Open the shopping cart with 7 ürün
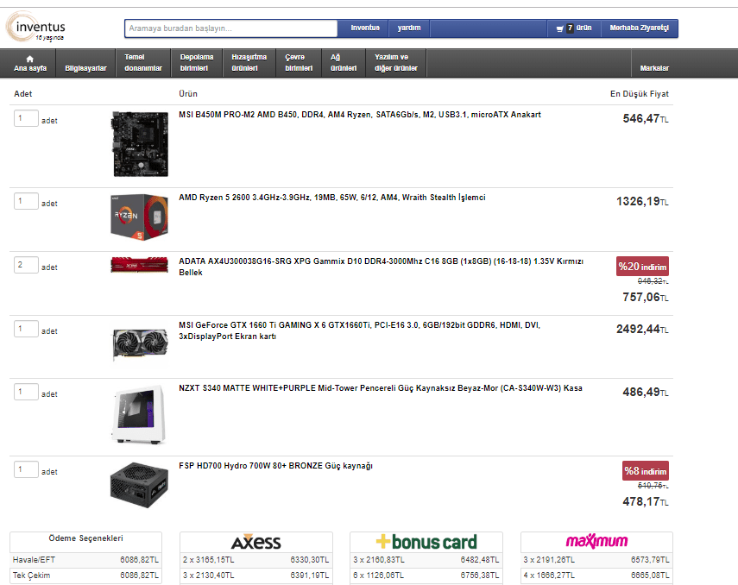 (574, 28)
